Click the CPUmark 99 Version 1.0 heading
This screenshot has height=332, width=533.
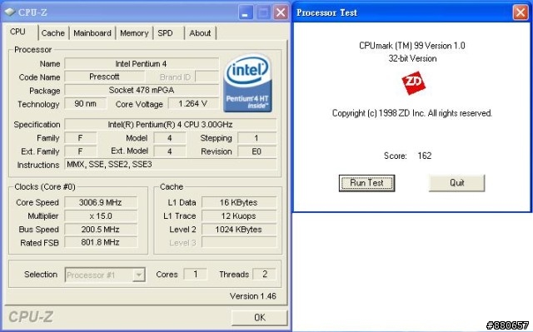click(412, 46)
